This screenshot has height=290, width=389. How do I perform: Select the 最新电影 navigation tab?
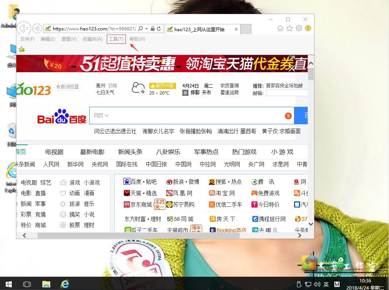pos(92,152)
